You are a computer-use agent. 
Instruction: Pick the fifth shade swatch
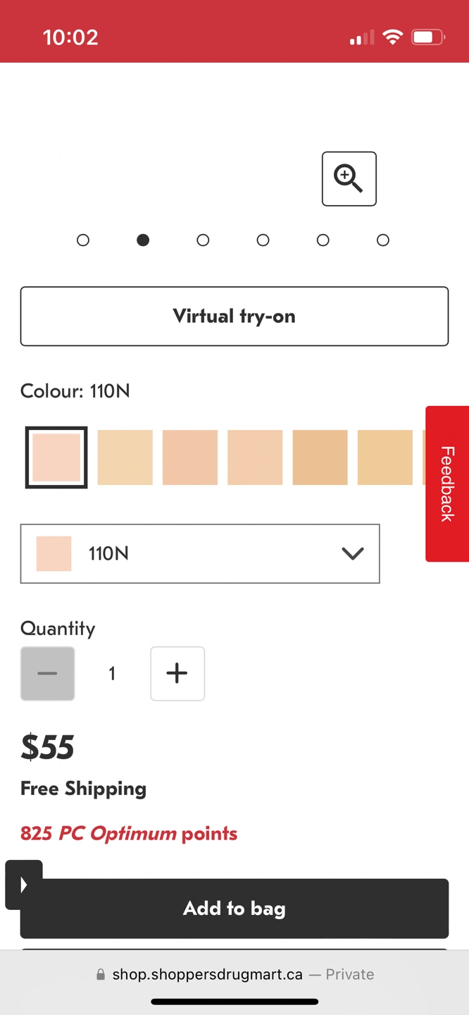[x=320, y=457]
